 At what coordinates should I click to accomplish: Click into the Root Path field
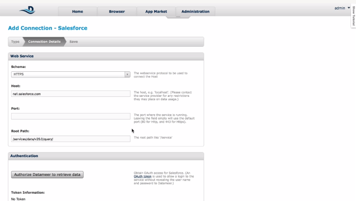click(x=71, y=139)
